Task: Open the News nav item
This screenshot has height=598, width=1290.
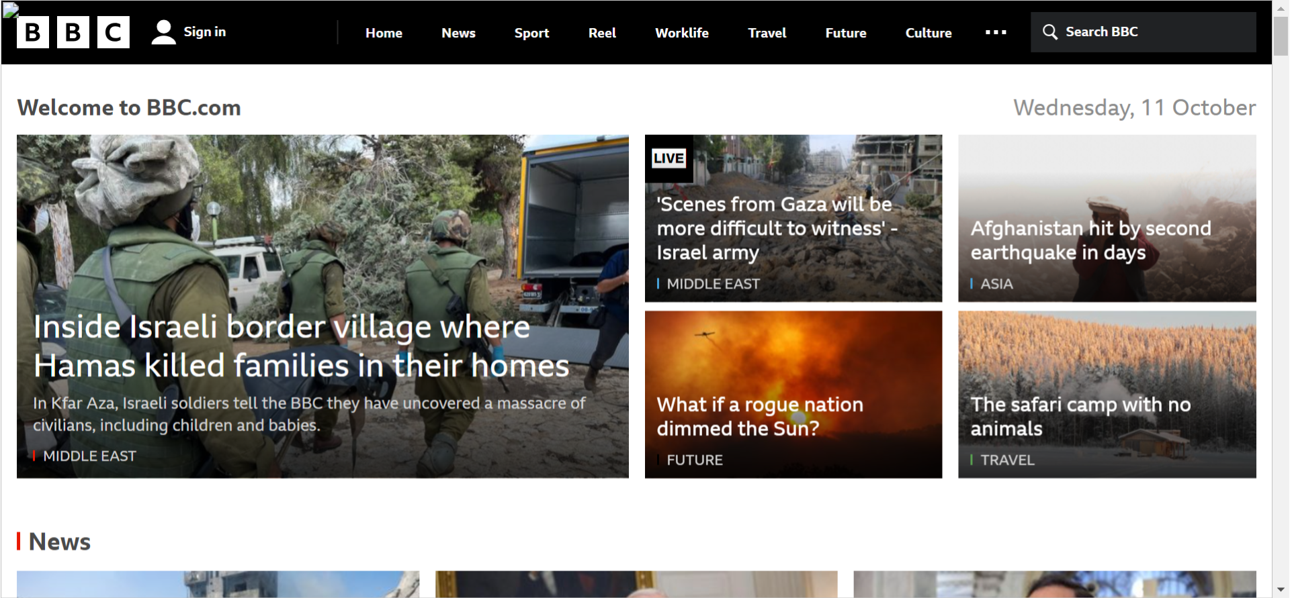Action: click(x=458, y=33)
